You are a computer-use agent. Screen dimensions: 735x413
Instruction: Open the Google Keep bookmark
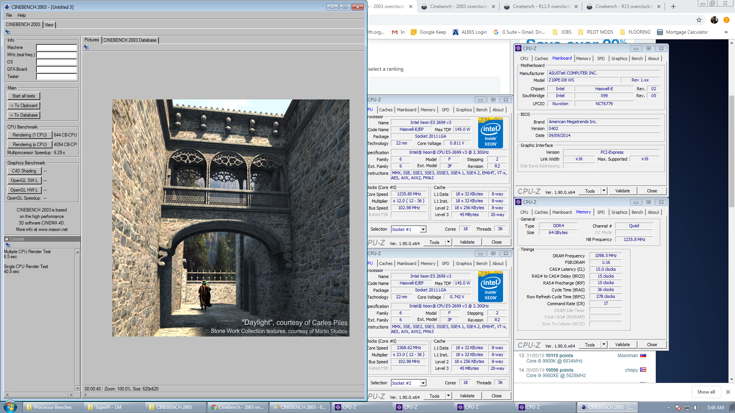click(x=428, y=32)
